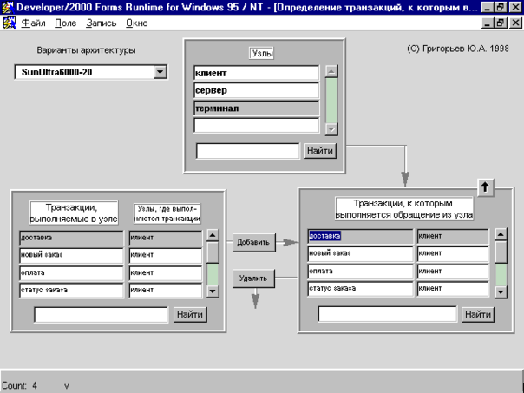Select новый заказ in right transactions list
This screenshot has height=393, width=524.
click(360, 253)
